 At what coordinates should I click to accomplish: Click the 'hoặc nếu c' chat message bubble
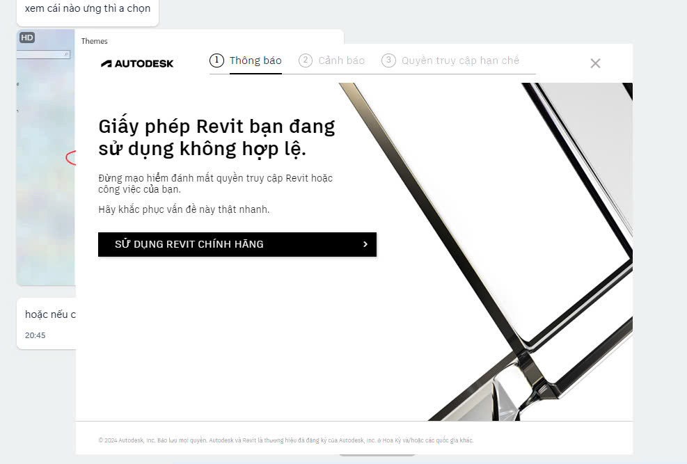pyautogui.click(x=50, y=314)
